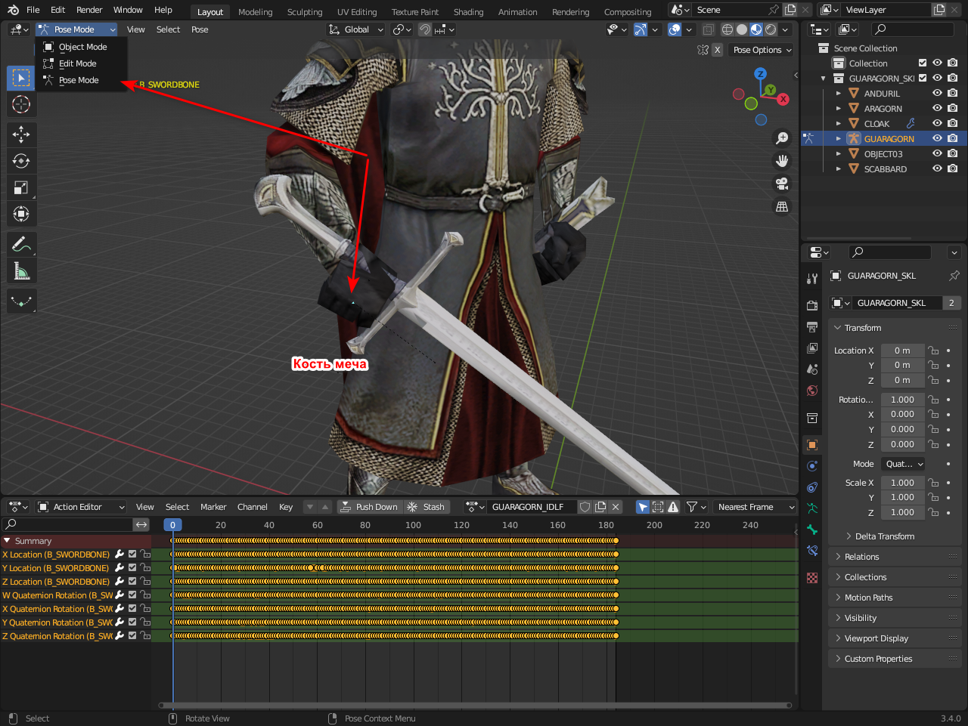Screen dimensions: 968x726
Task: Expand the CLOAK tree item
Action: coord(839,124)
